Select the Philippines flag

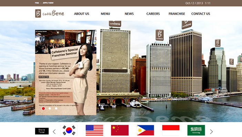145,130
